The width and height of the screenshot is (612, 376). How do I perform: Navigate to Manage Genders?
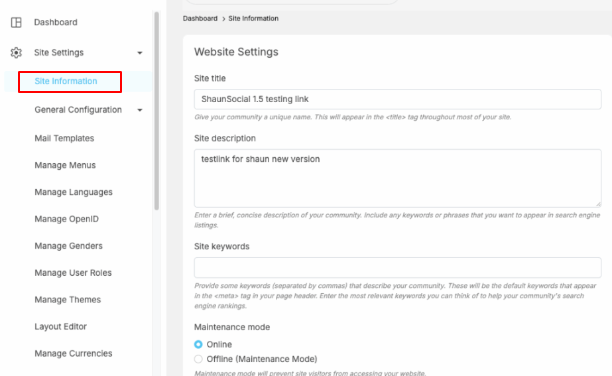click(68, 246)
